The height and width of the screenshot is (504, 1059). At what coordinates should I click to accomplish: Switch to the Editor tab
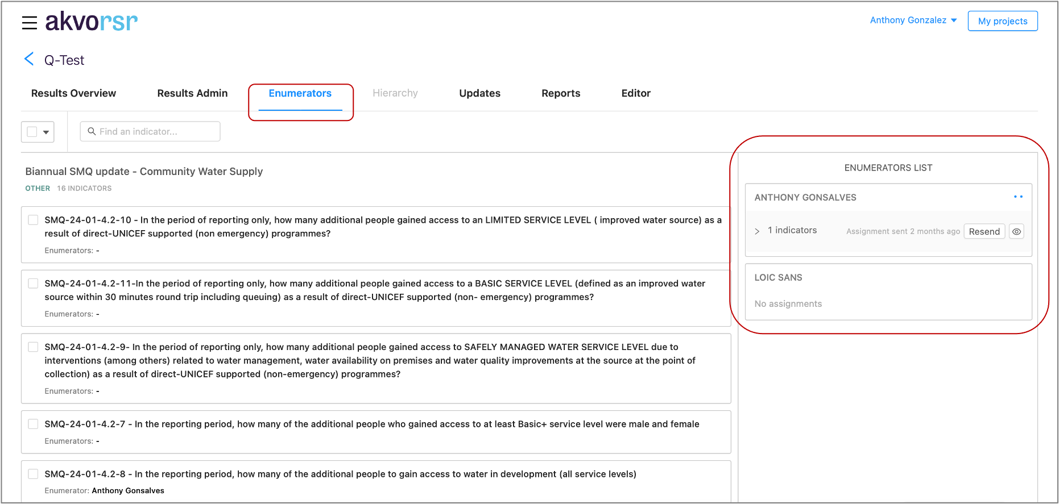636,93
